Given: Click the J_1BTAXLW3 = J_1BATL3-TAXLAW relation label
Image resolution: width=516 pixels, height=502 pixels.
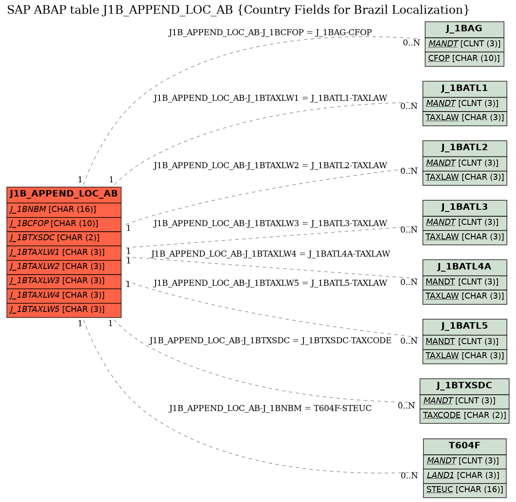Looking at the screenshot, I should tap(270, 224).
